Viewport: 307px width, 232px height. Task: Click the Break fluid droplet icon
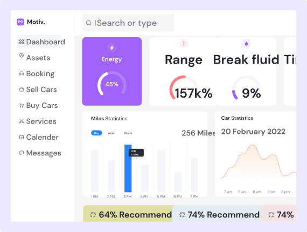pyautogui.click(x=246, y=44)
